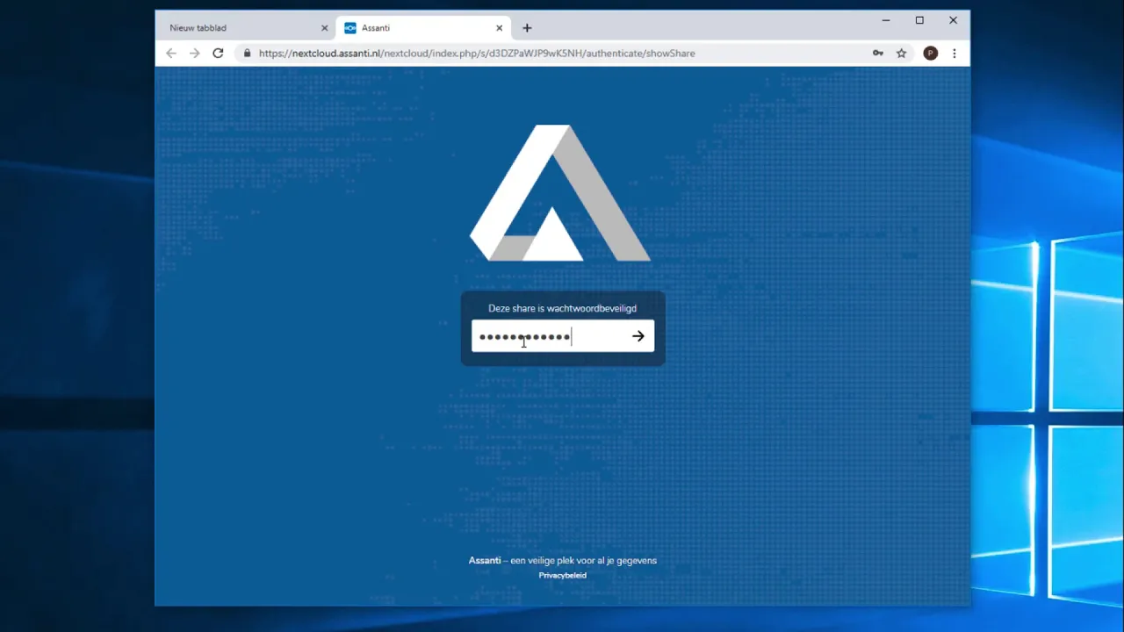This screenshot has height=632, width=1124.
Task: Open a new tab with the plus button
Action: [x=527, y=28]
